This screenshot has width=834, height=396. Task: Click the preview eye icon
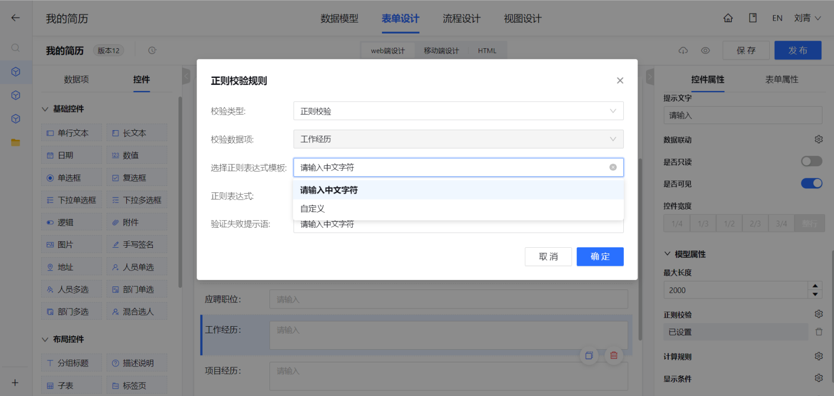705,50
